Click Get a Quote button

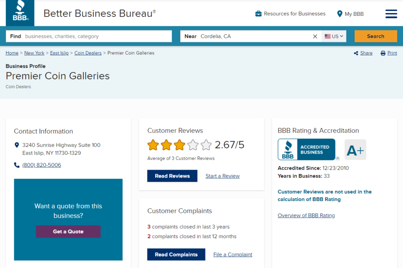(68, 231)
